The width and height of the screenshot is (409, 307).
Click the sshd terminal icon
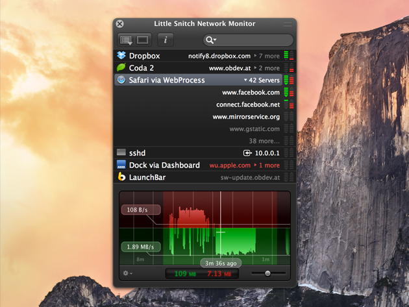pyautogui.click(x=121, y=152)
